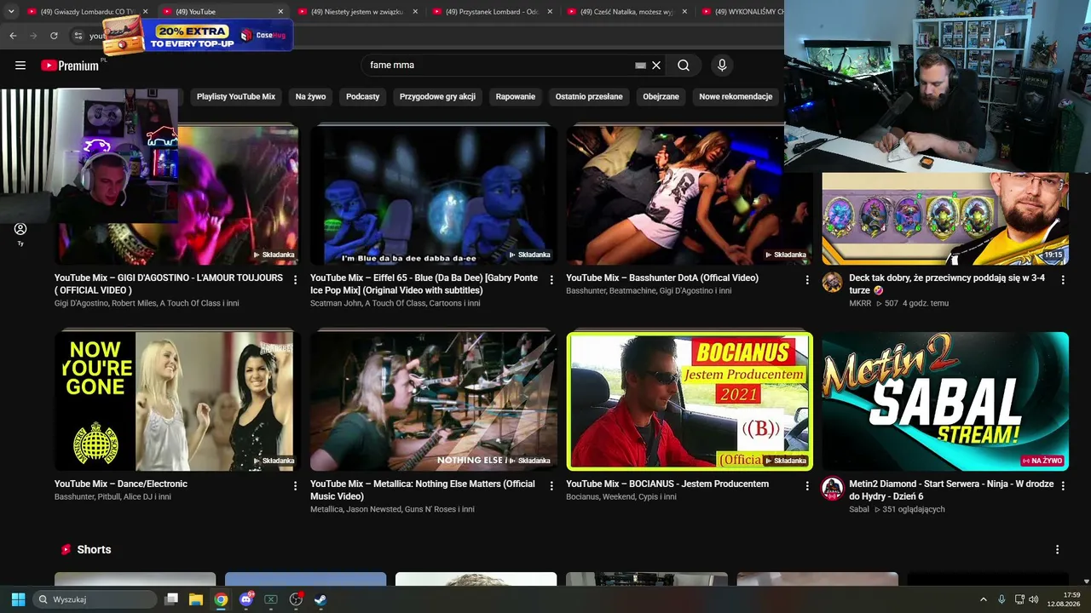Image resolution: width=1091 pixels, height=613 pixels.
Task: Open 'YouTube Mix – GIGI D'AGOSTINO' title link
Action: tap(169, 284)
